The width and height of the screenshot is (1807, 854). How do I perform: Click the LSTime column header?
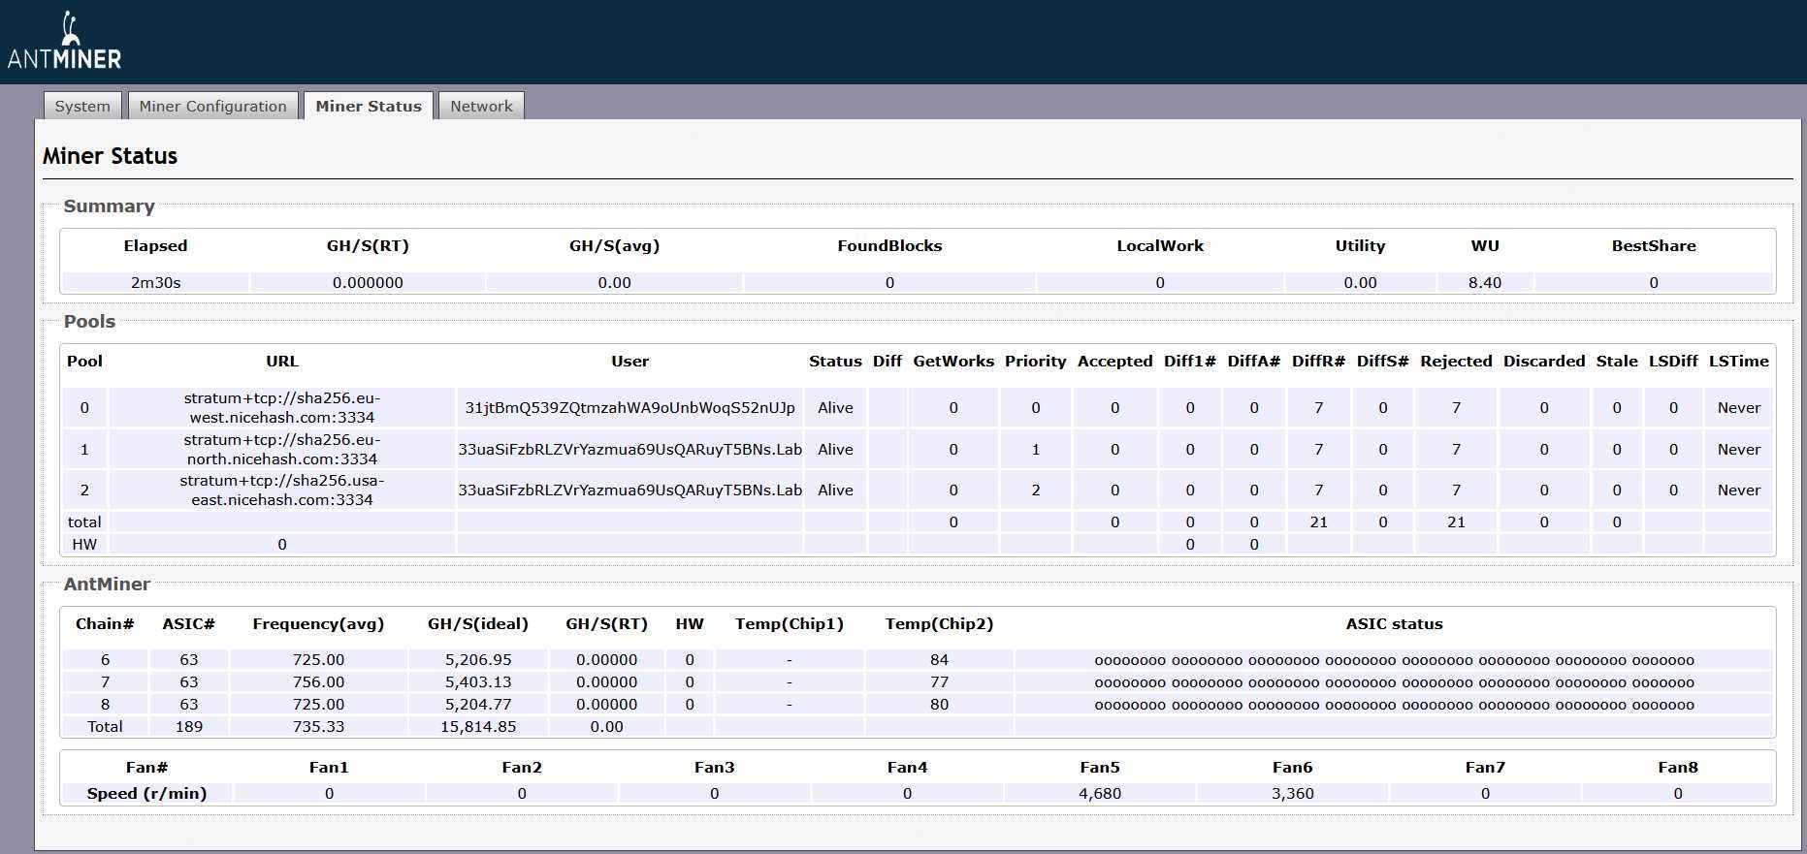tap(1738, 361)
